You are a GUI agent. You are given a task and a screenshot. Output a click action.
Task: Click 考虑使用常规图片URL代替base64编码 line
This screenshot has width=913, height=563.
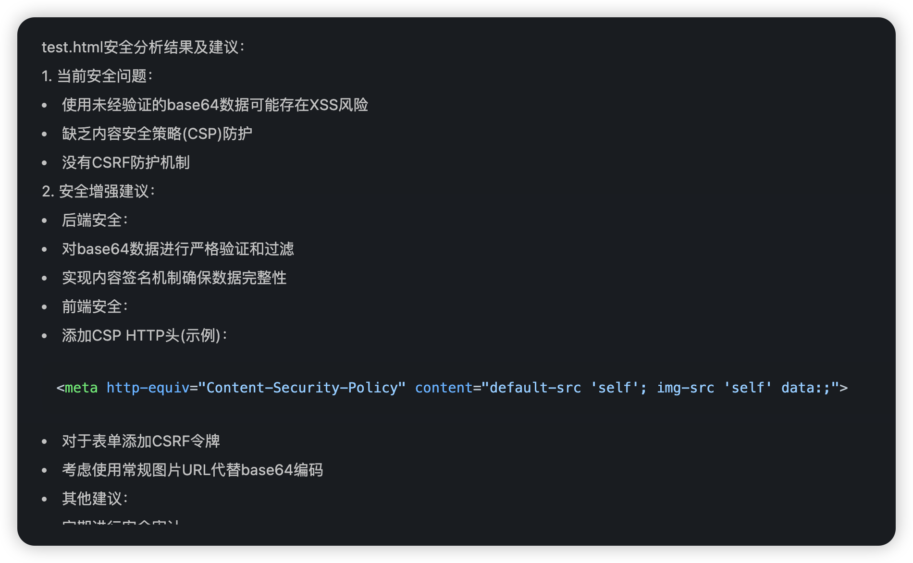coord(192,470)
